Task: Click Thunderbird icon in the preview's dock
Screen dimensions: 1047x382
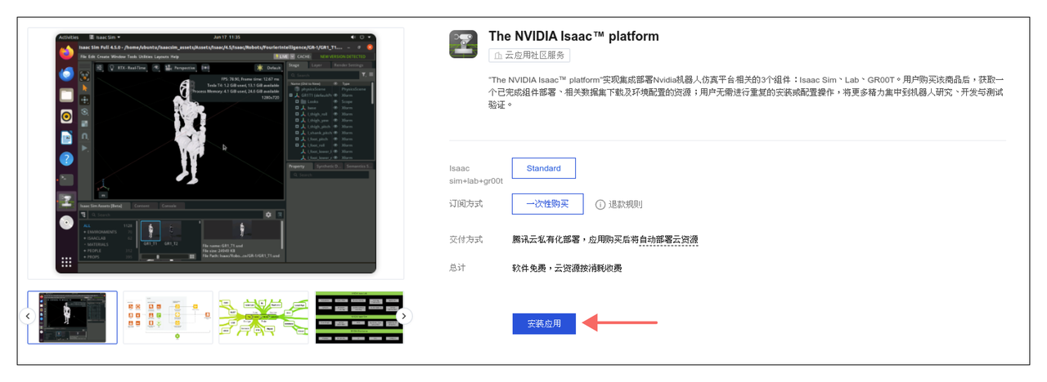Action: (66, 74)
